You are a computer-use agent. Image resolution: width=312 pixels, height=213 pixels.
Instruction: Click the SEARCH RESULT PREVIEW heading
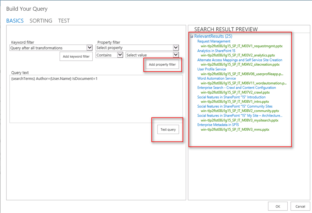pos(226,29)
